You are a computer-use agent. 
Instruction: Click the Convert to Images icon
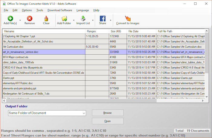coord(128,18)
